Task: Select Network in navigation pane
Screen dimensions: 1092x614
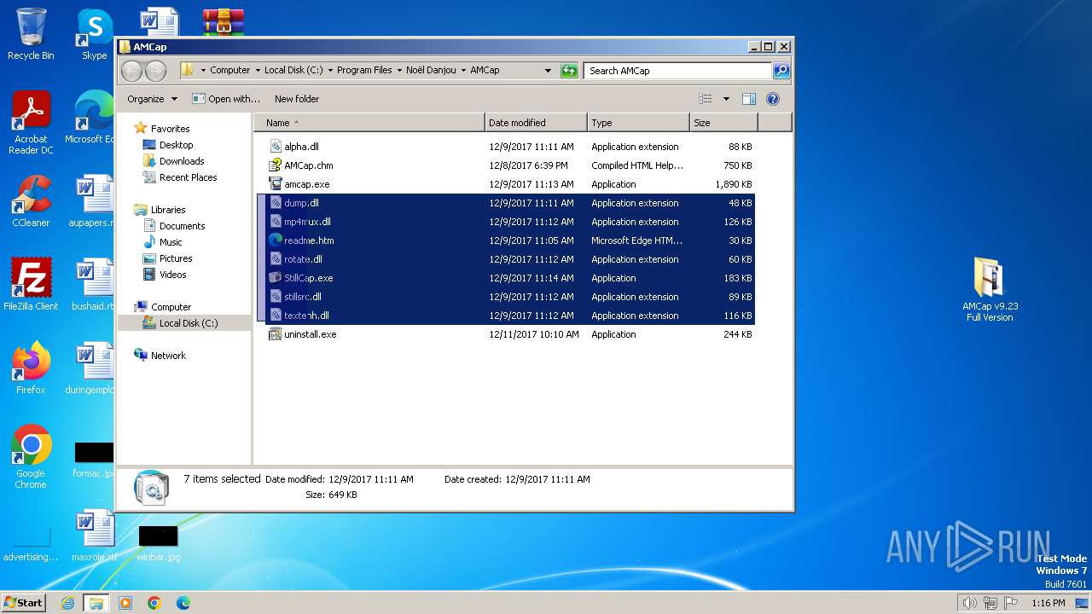Action: [x=168, y=356]
